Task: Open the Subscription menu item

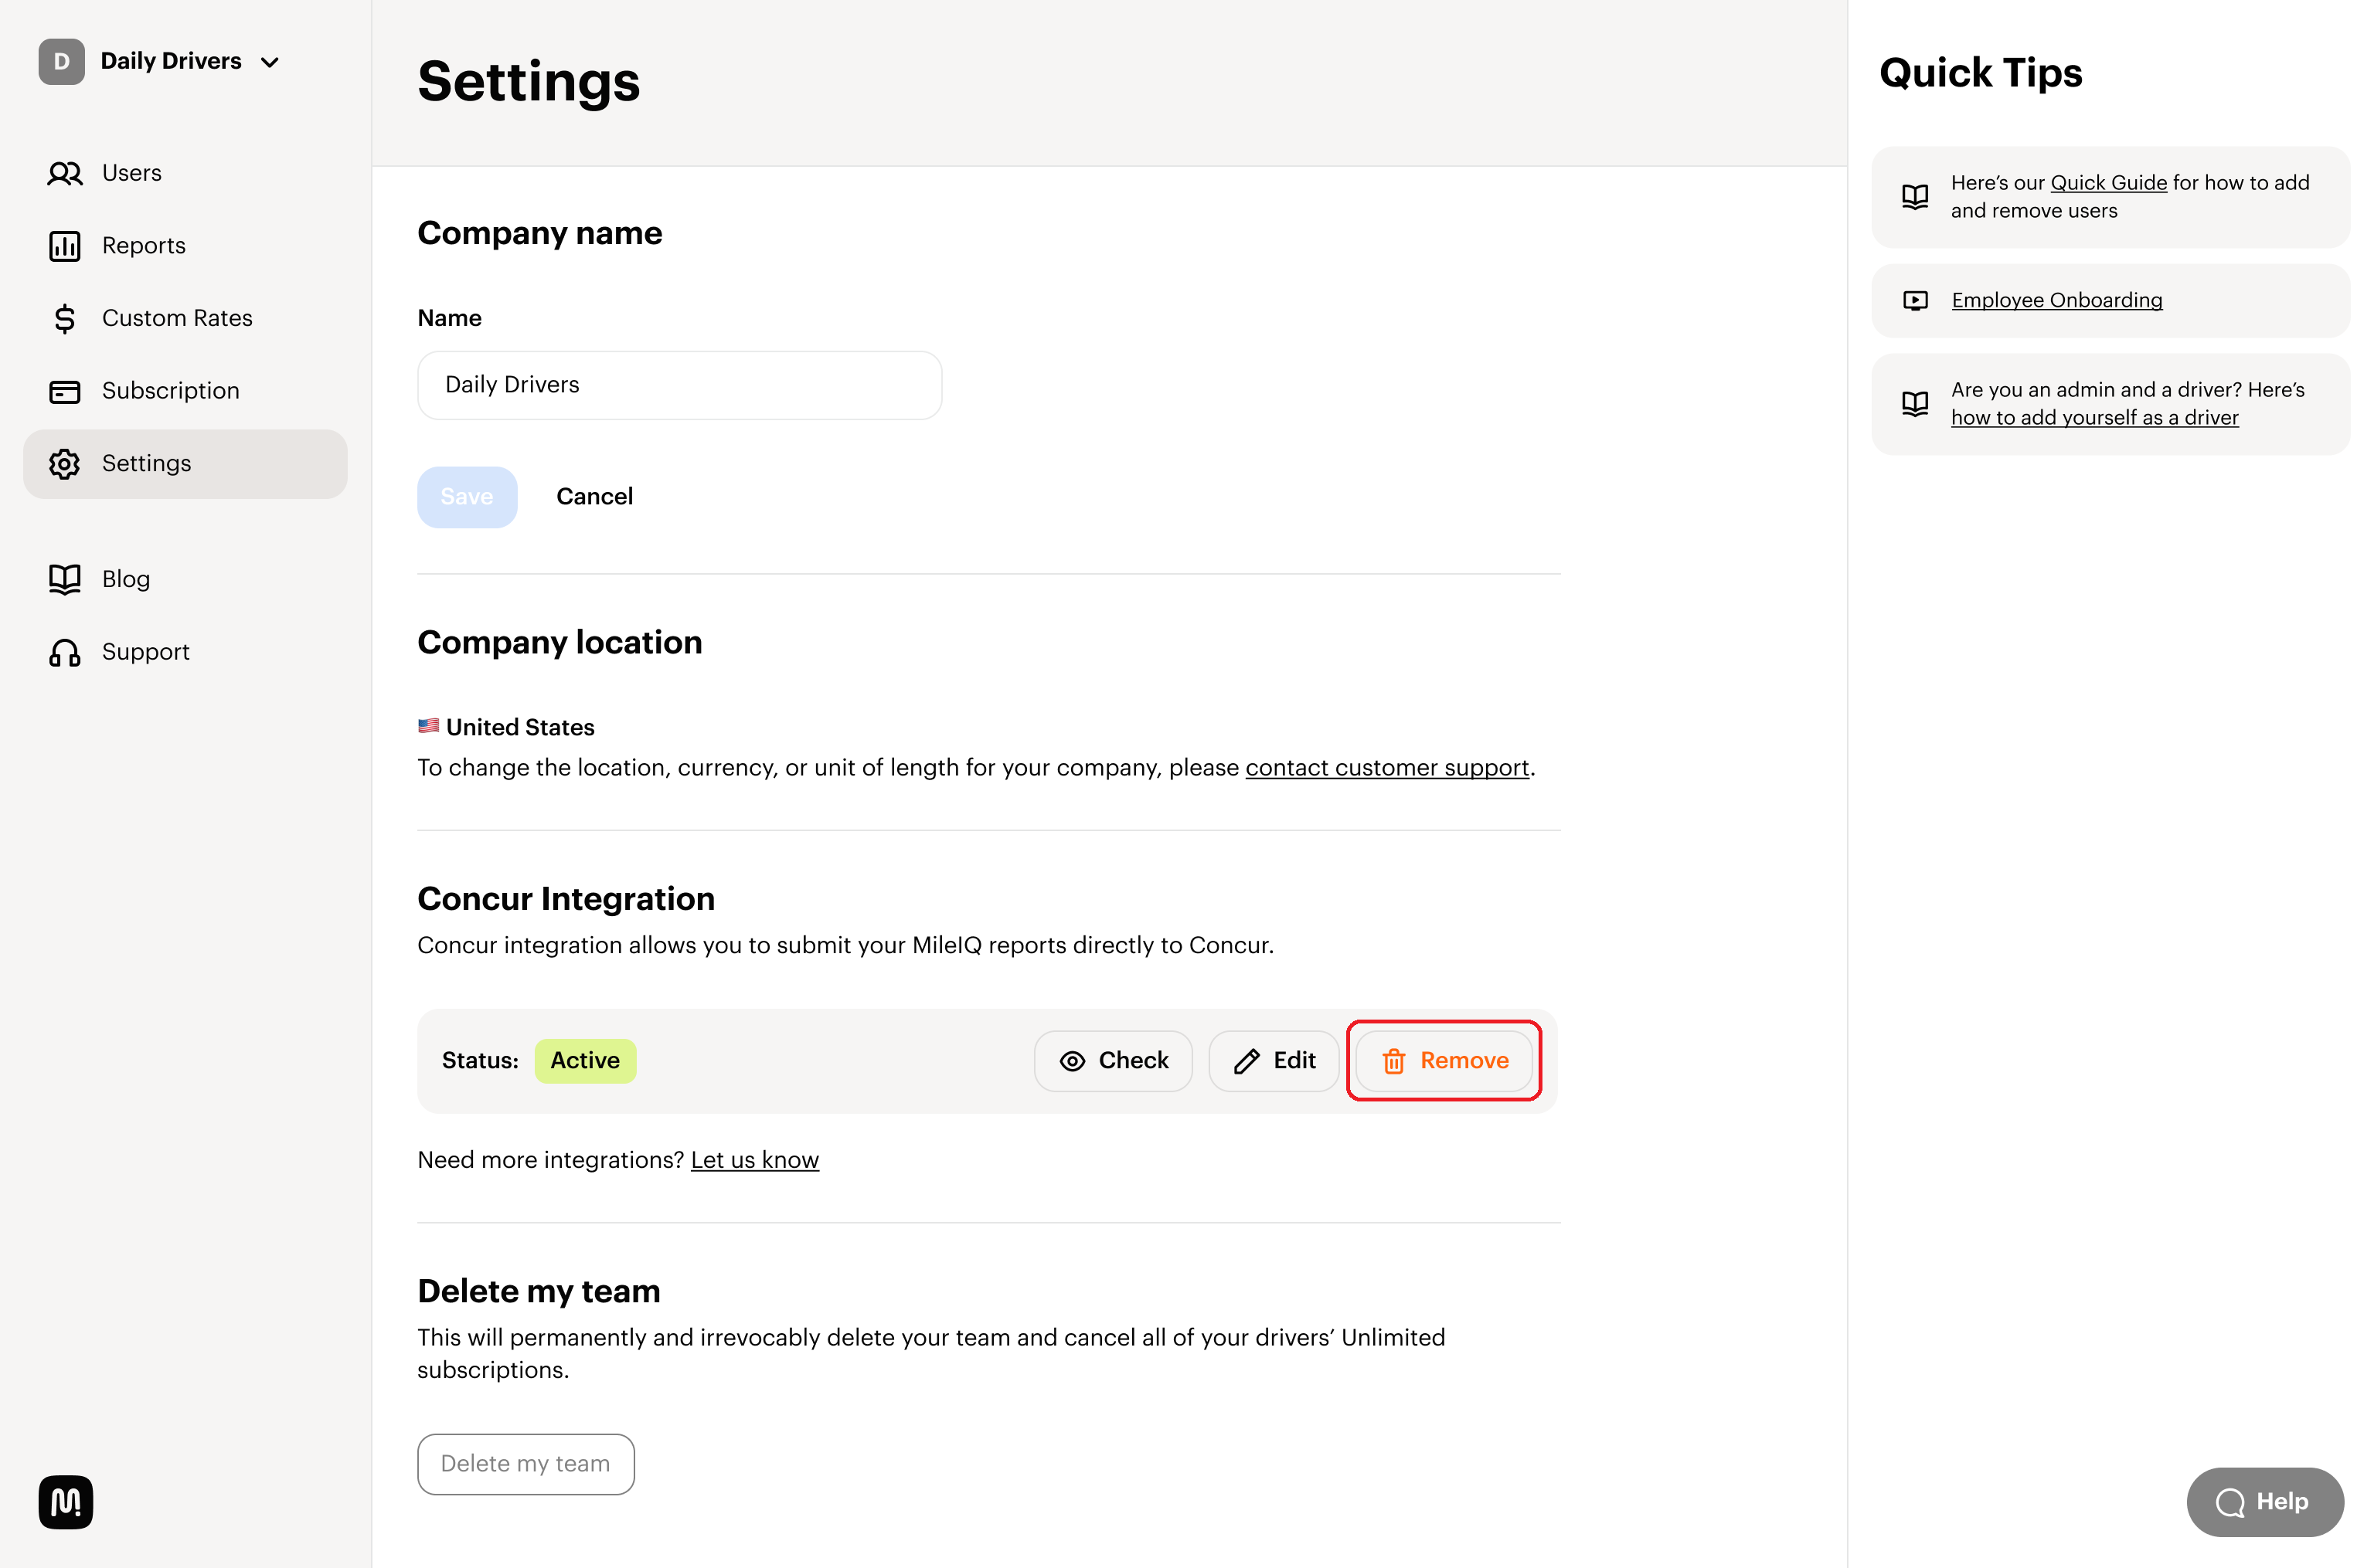Action: [170, 391]
